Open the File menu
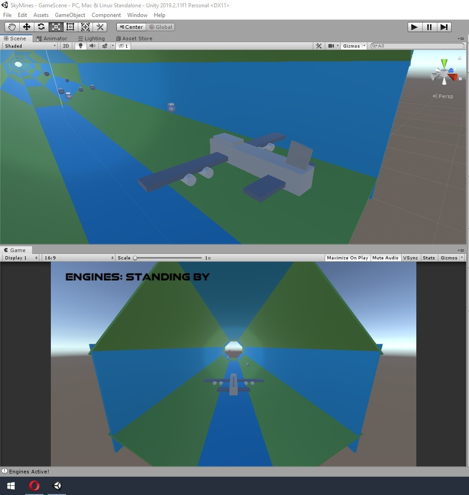Viewport: 469px width, 495px height. click(7, 15)
